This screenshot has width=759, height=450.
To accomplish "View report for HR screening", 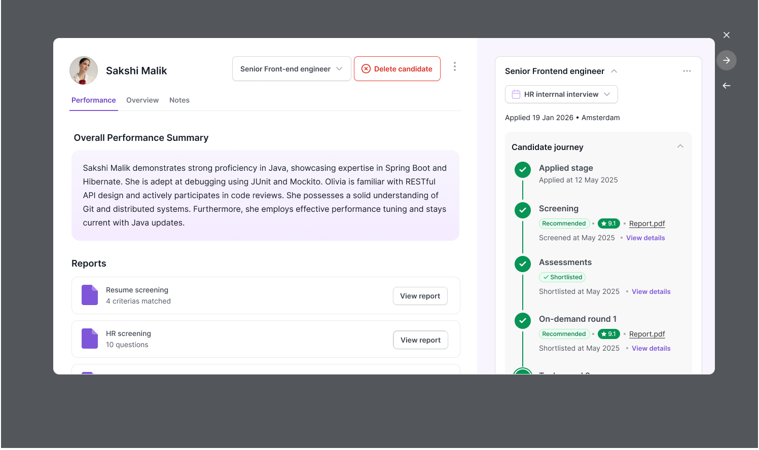I will [x=421, y=340].
